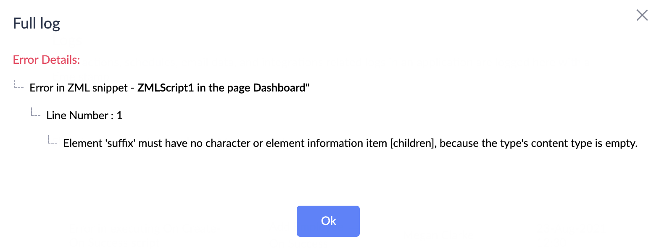
Task: Click the tree connector before Element 'suffix' message
Action: (x=53, y=141)
